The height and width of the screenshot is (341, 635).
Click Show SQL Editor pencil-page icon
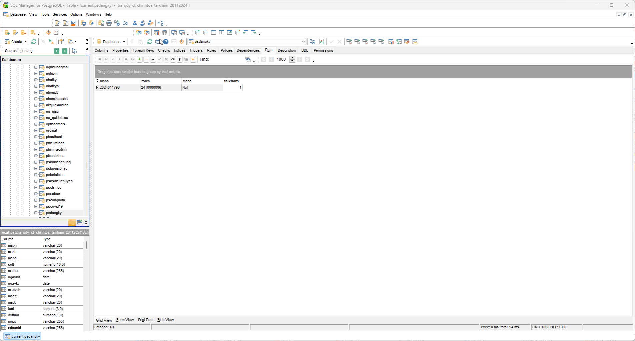57,23
